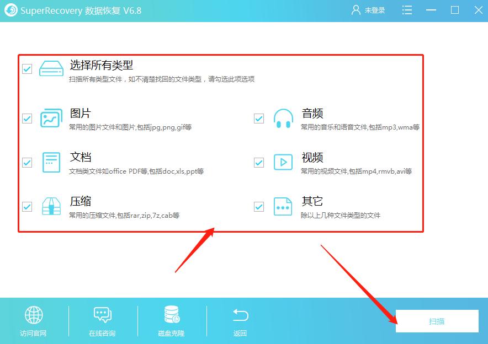Screen dimensions: 488x344
Task: Click the 图片 picture category icon
Action: [51, 118]
